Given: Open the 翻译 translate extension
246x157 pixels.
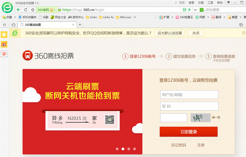Looking at the screenshot, I should pos(216,17).
